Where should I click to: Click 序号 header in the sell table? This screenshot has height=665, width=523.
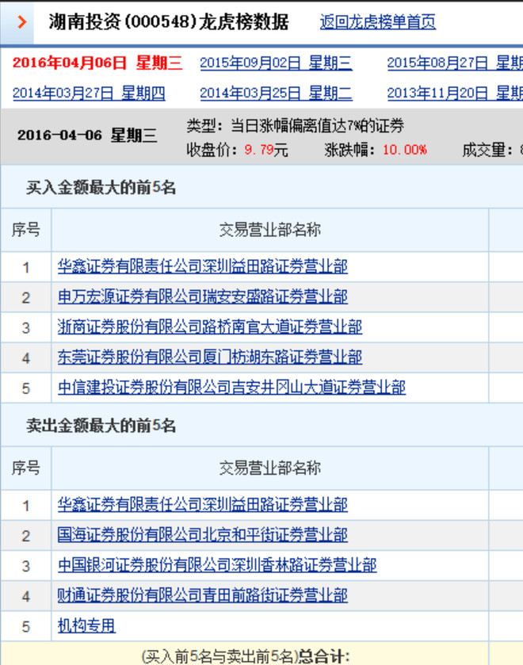click(26, 468)
